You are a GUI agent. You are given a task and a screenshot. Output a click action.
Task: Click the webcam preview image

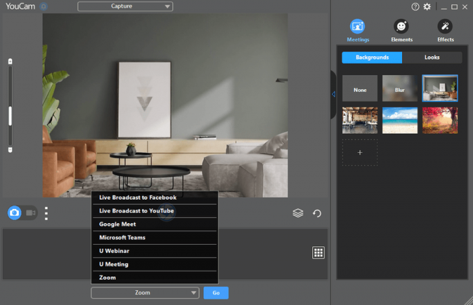tap(165, 105)
